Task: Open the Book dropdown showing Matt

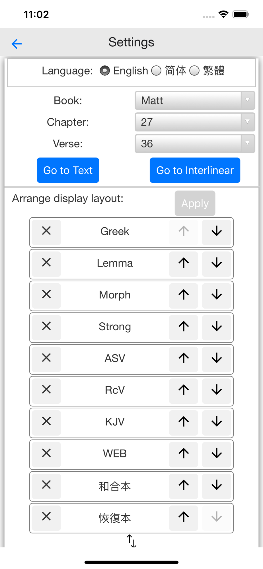Action: (x=195, y=100)
